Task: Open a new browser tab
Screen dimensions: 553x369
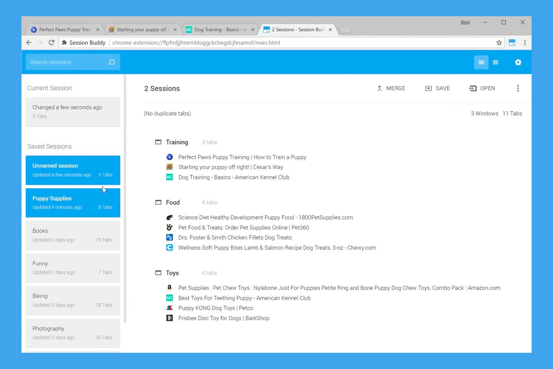Action: click(345, 30)
